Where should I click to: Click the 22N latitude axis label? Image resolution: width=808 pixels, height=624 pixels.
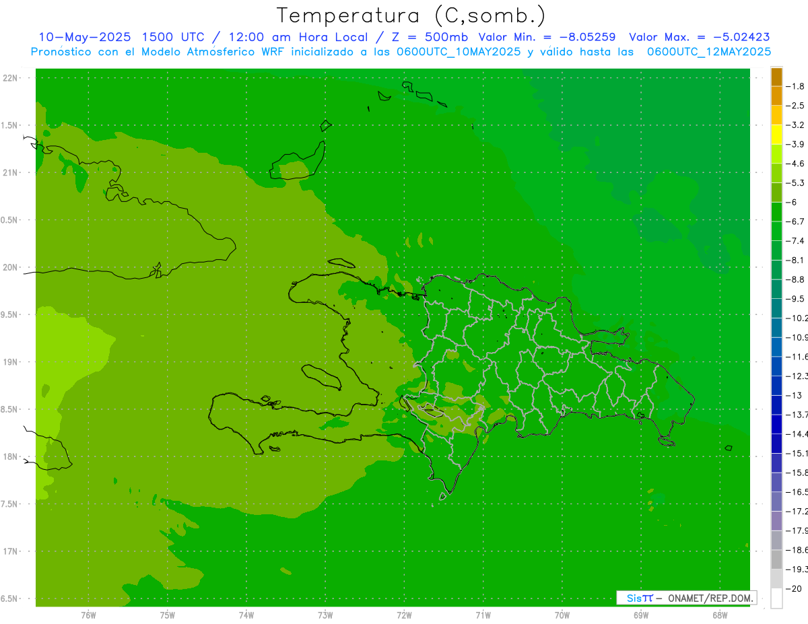click(11, 78)
